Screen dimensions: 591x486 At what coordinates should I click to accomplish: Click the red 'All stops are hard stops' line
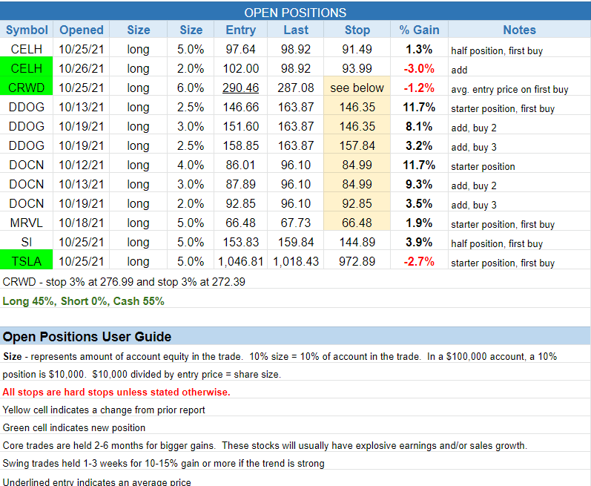click(116, 392)
